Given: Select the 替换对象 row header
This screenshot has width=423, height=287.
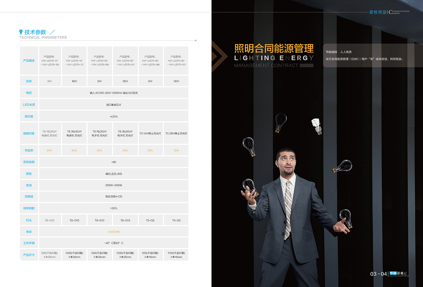Looking at the screenshot, I should [29, 133].
